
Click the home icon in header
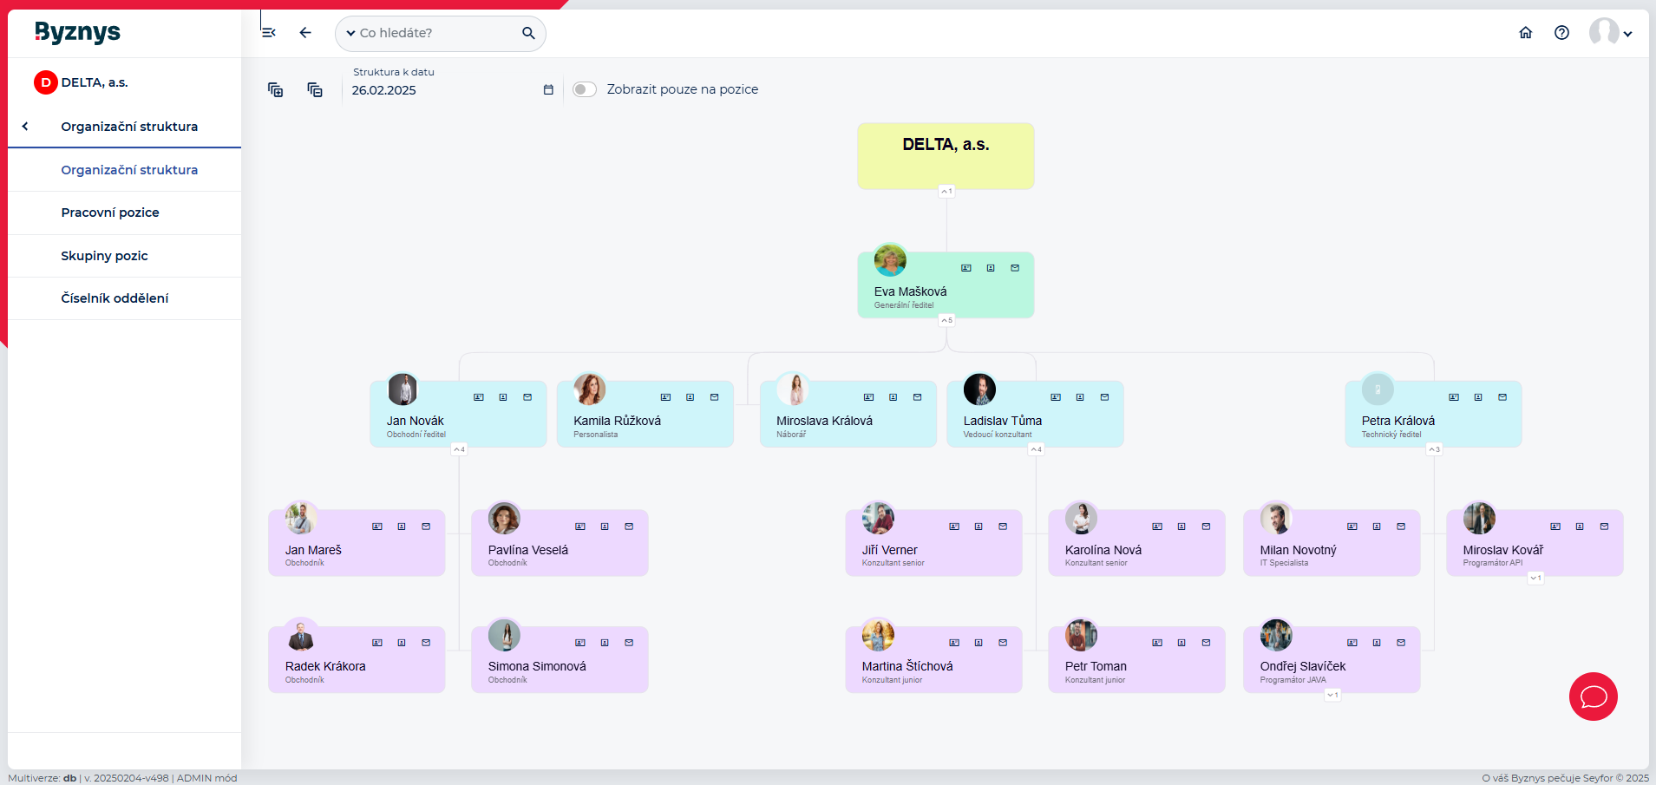pos(1525,33)
